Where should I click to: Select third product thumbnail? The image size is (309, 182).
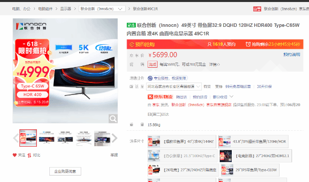[x=65, y=138]
